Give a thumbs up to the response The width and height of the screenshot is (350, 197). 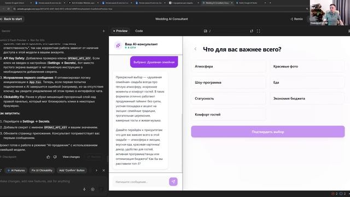48,157
